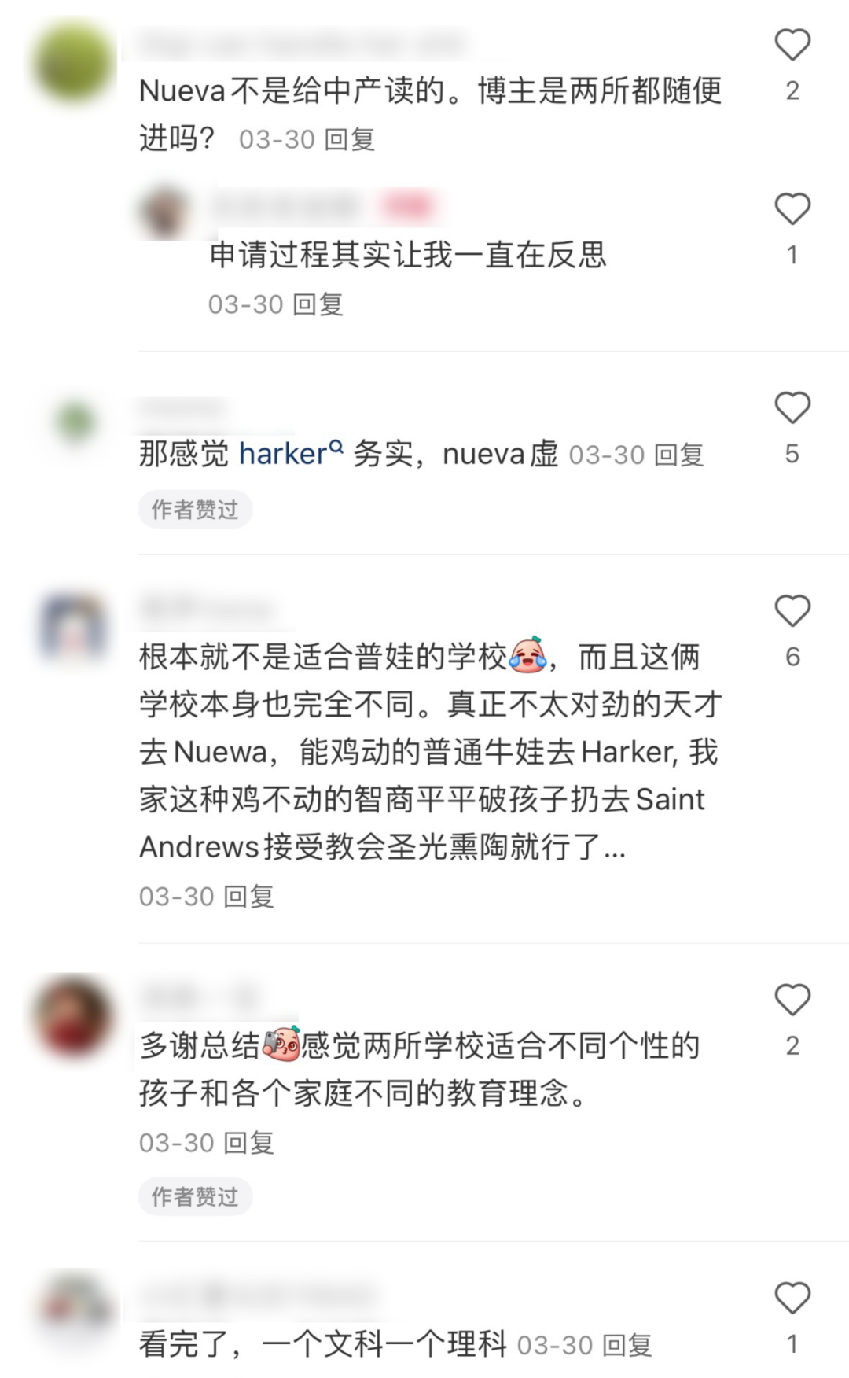Tap '作者赞过' tag under harker comment
The width and height of the screenshot is (849, 1378).
195,510
